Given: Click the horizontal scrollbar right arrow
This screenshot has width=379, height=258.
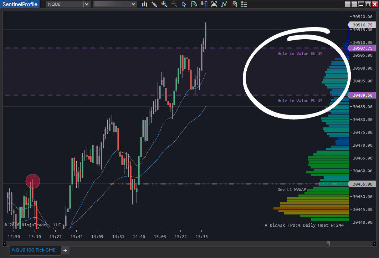Looking at the screenshot, I should [374, 244].
